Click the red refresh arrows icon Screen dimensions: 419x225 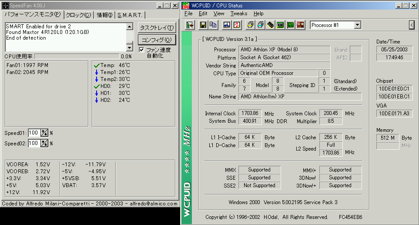pos(237,25)
